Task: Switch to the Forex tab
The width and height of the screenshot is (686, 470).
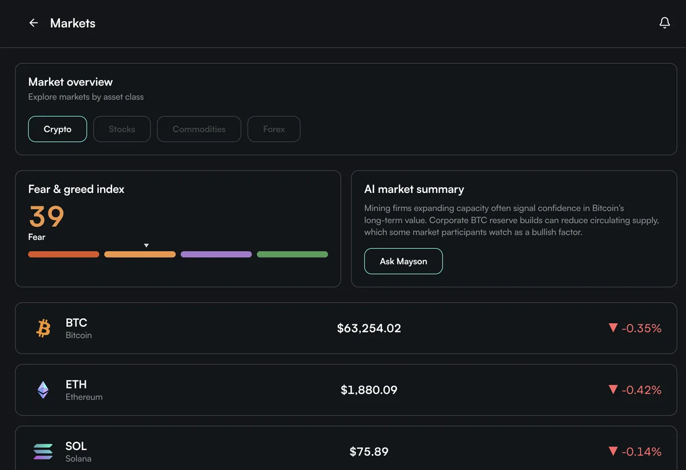Action: click(274, 129)
